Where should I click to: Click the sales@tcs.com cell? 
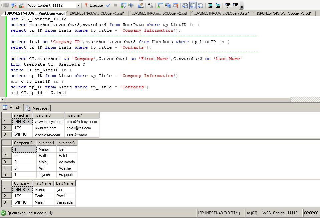82,128
